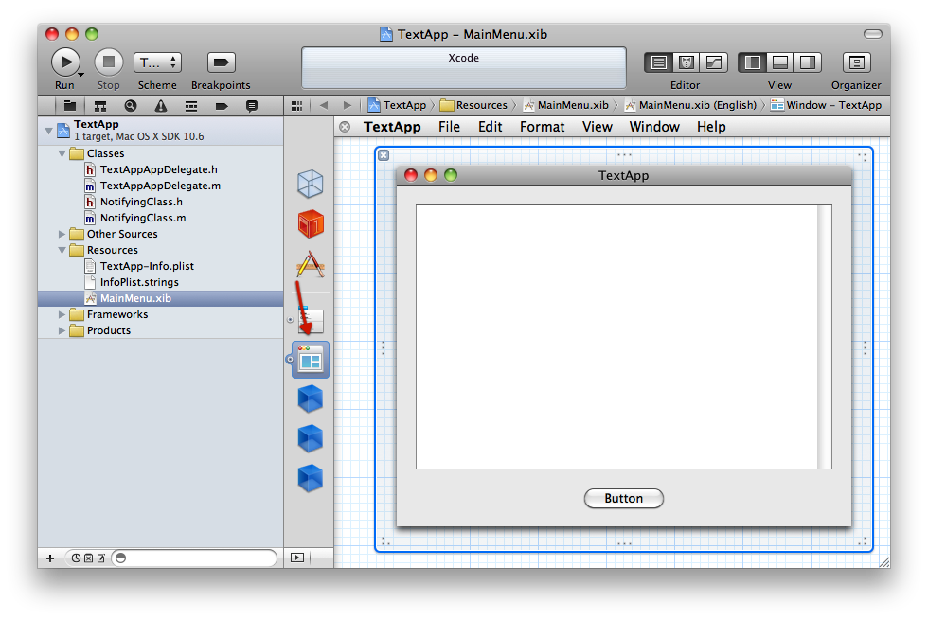The image size is (928, 620).
Task: Click the navigator filter search field
Action: [x=194, y=558]
